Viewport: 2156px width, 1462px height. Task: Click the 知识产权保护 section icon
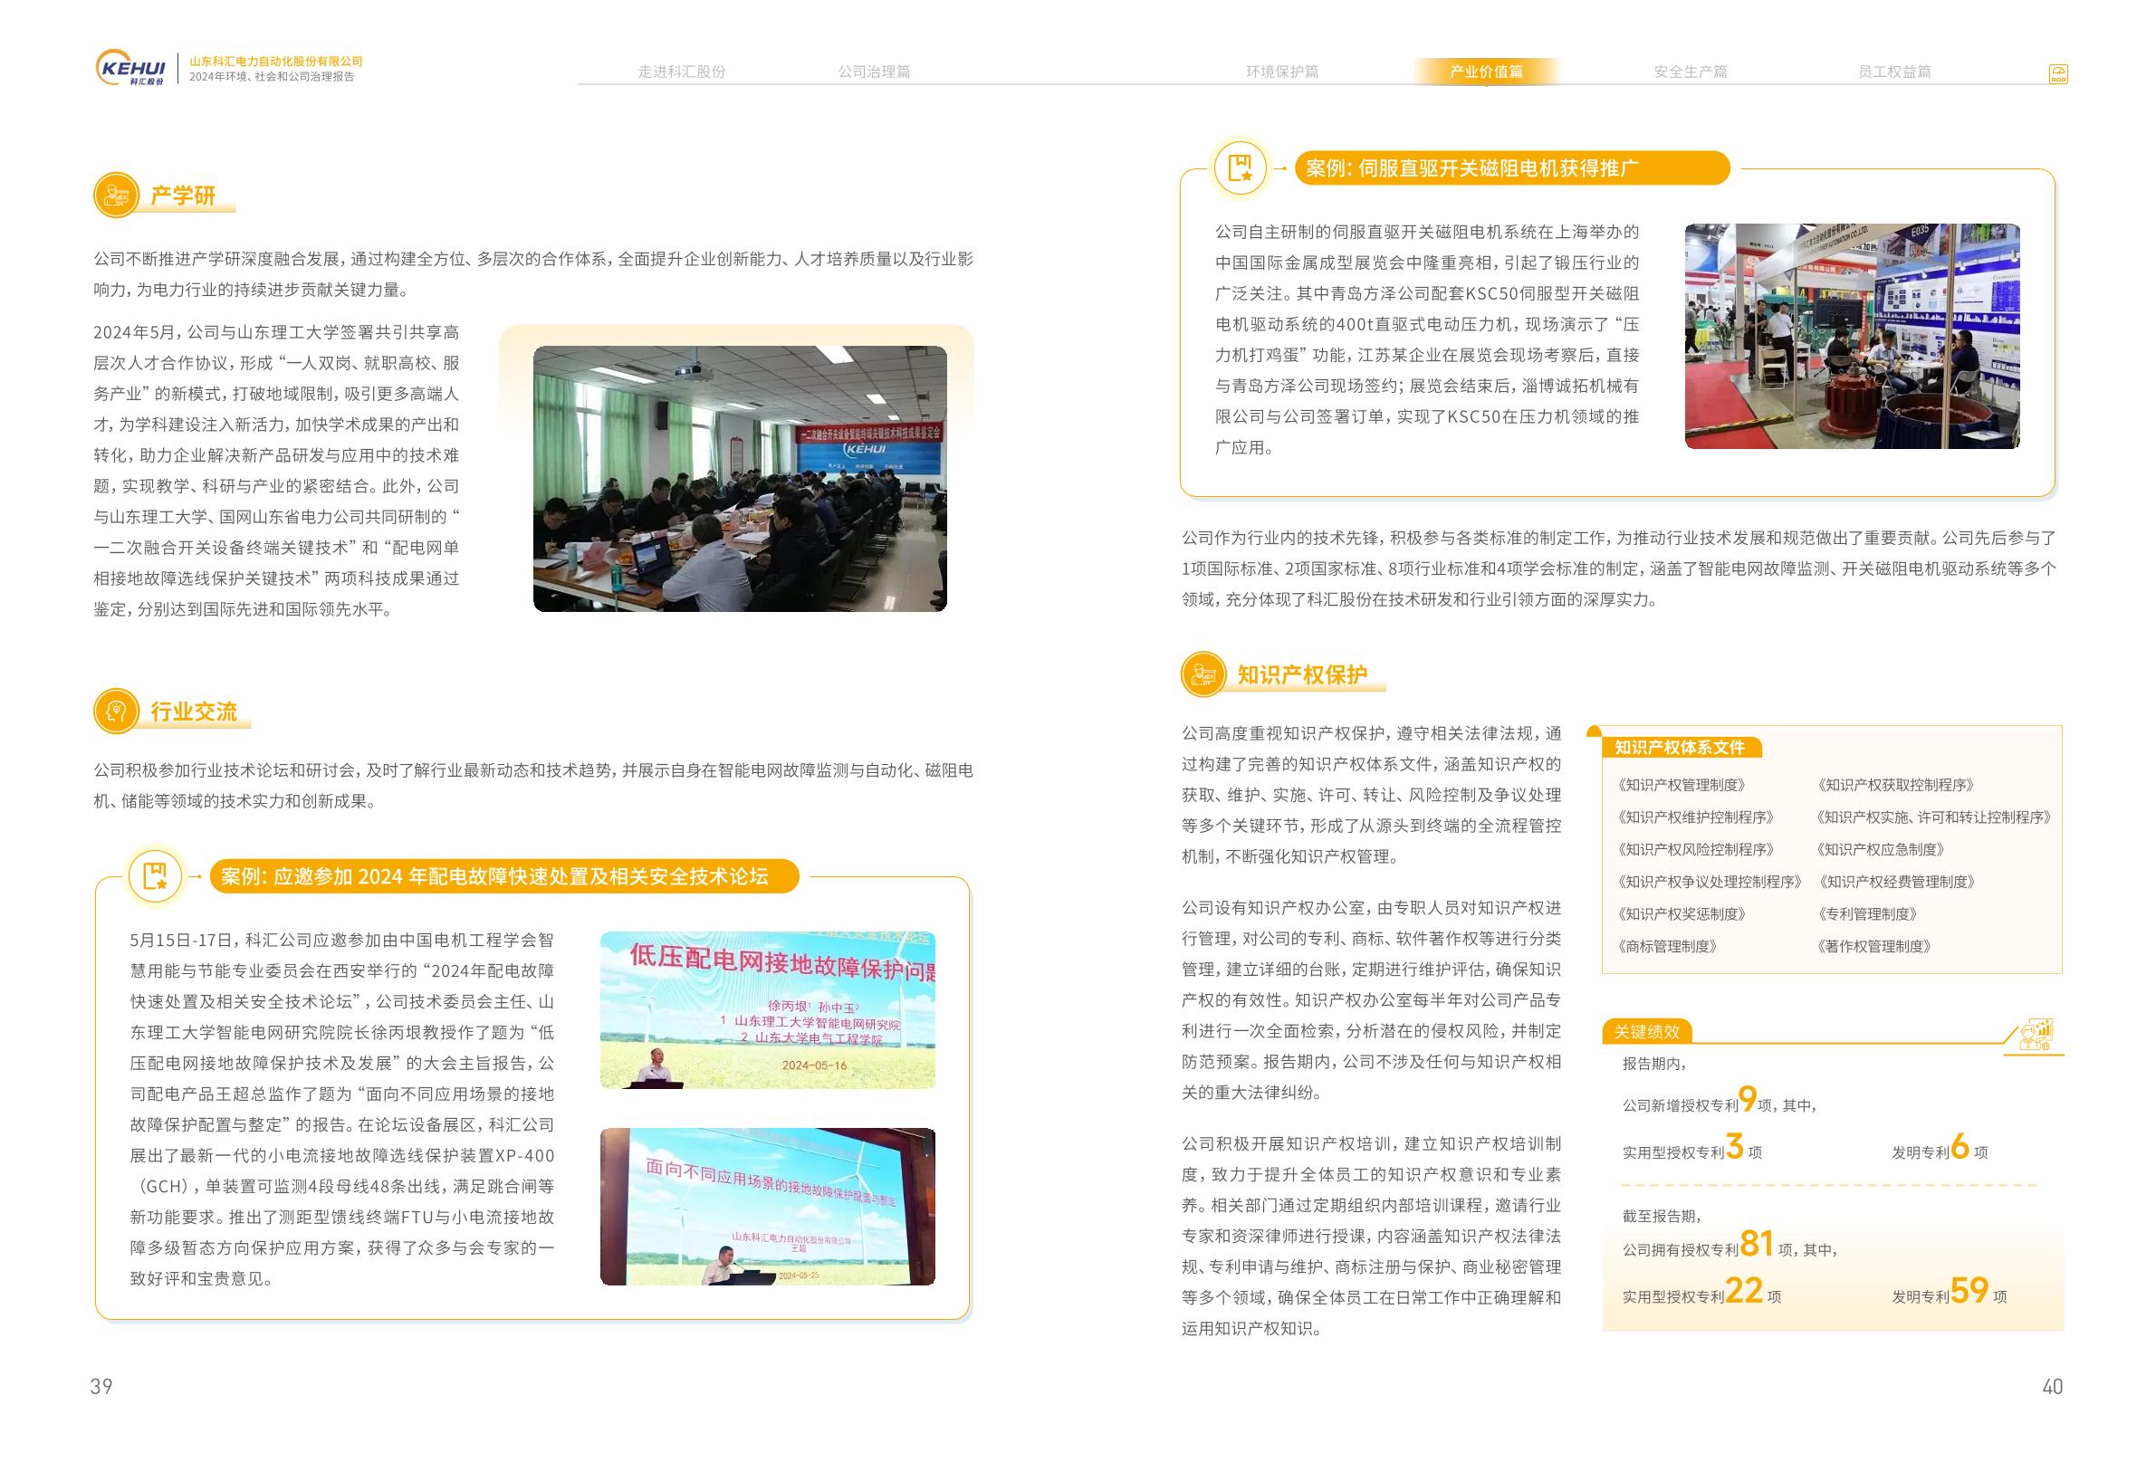pyautogui.click(x=1203, y=674)
